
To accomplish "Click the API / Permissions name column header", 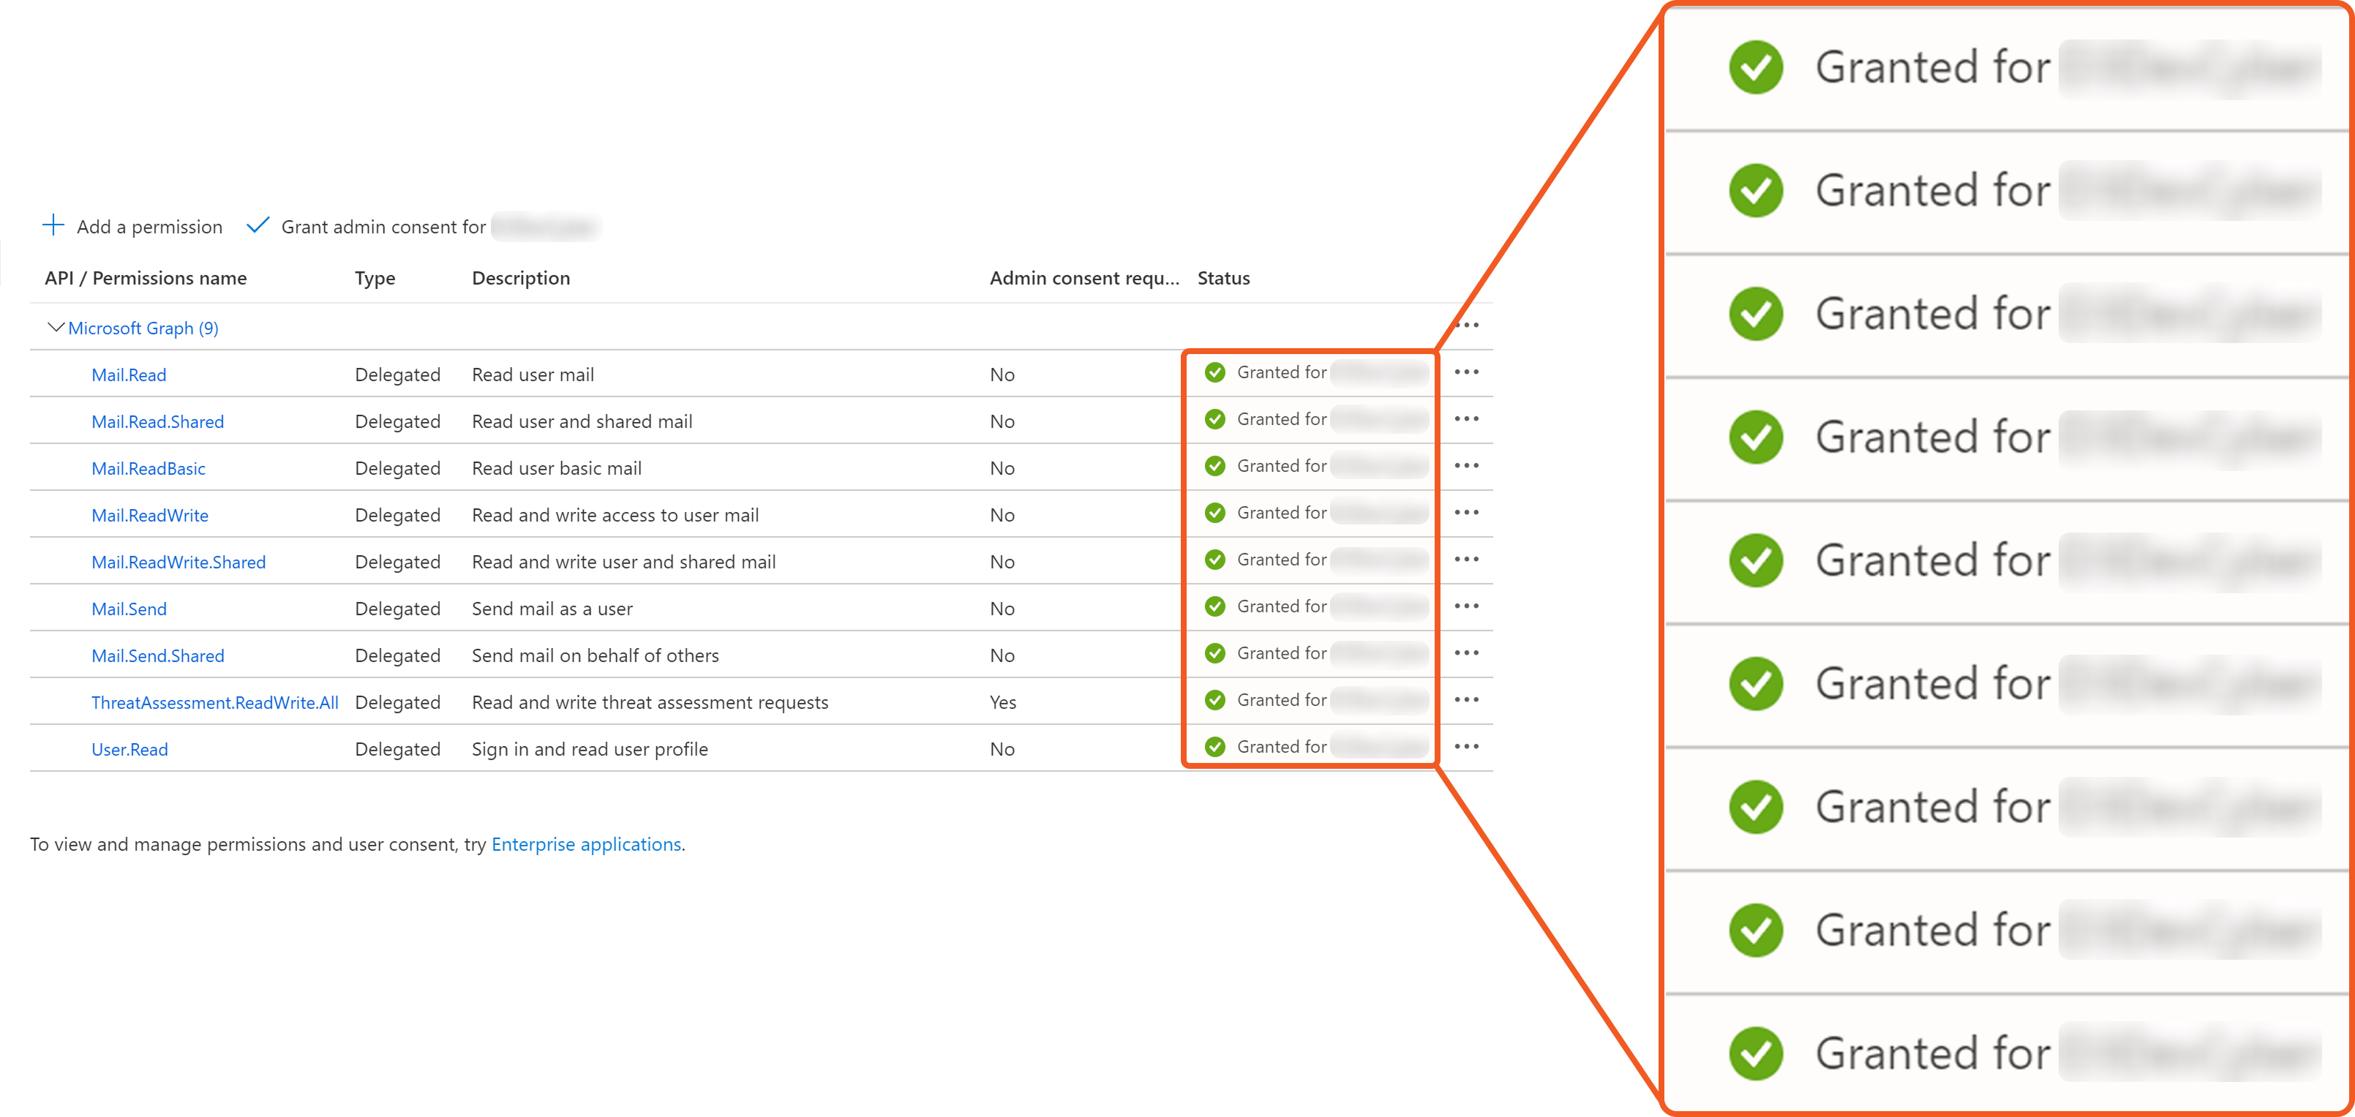I will (x=146, y=278).
